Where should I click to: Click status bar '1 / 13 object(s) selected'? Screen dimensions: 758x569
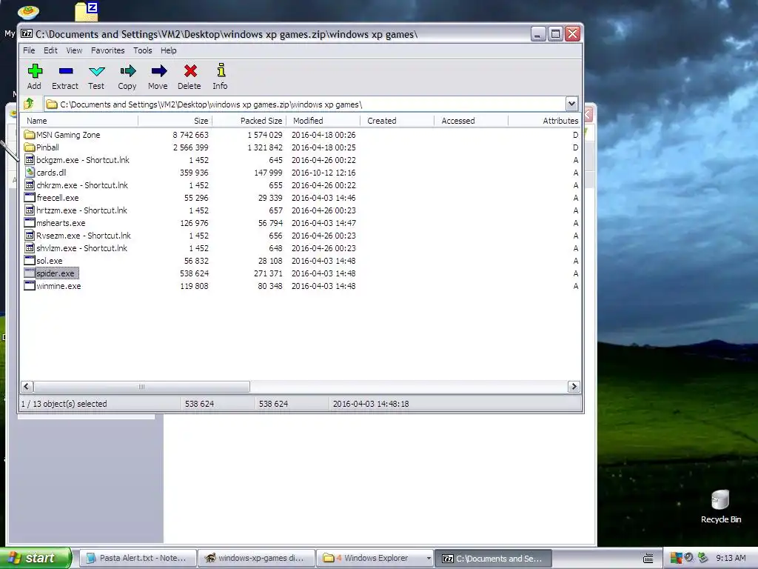click(x=64, y=404)
